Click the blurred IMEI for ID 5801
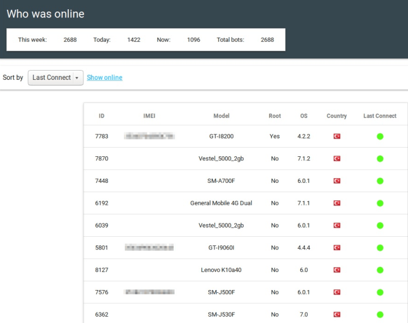Image resolution: width=408 pixels, height=323 pixels. coord(149,248)
